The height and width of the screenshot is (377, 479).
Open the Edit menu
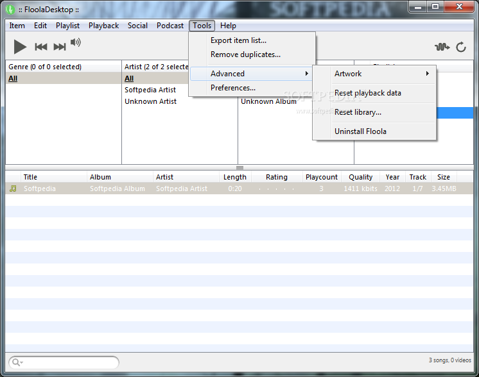click(x=40, y=26)
